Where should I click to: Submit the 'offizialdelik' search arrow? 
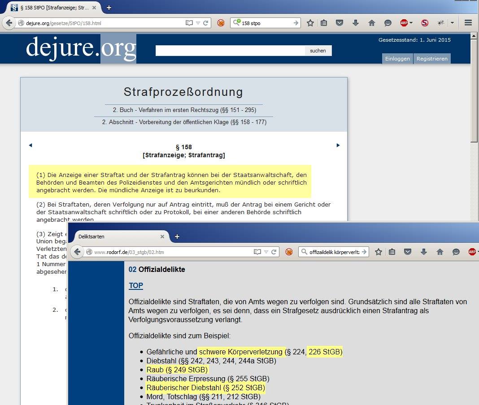(x=364, y=252)
